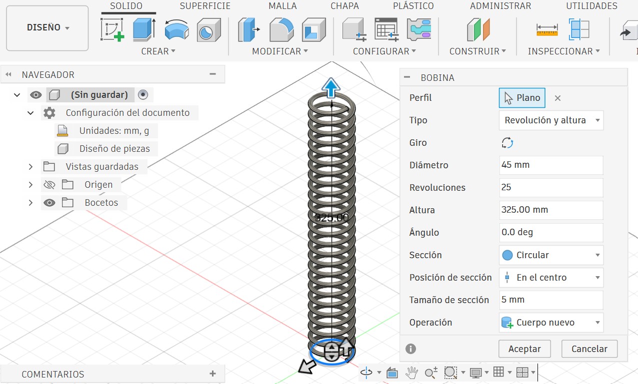
Task: Click the Diámetro field showing 45 mm
Action: [551, 165]
